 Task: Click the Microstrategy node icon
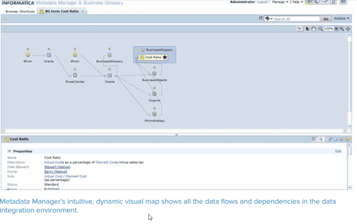[154, 114]
